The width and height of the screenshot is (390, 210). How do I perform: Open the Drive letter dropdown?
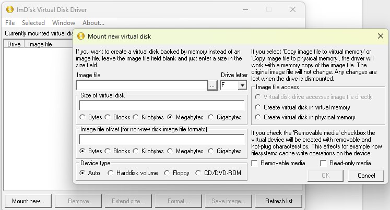click(242, 85)
